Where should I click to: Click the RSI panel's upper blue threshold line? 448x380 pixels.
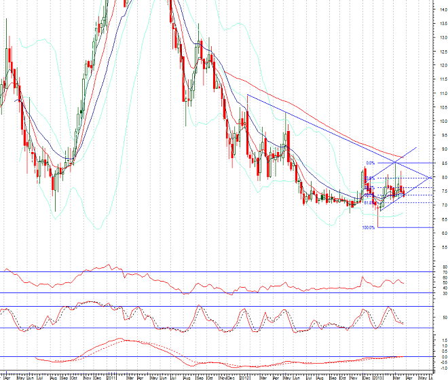pos(204,271)
